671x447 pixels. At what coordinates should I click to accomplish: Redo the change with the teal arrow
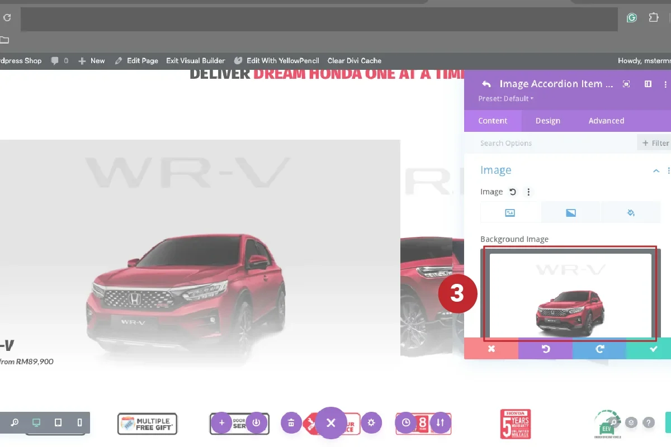[599, 349]
